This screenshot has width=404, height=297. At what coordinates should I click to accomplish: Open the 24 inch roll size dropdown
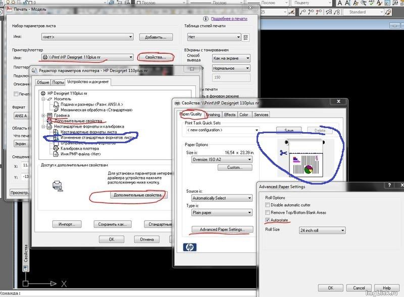click(x=322, y=230)
